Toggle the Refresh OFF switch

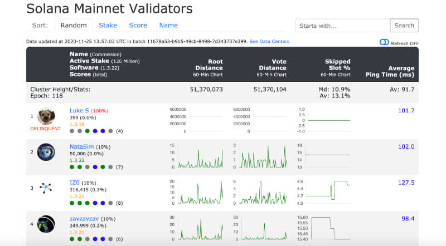[x=384, y=42]
